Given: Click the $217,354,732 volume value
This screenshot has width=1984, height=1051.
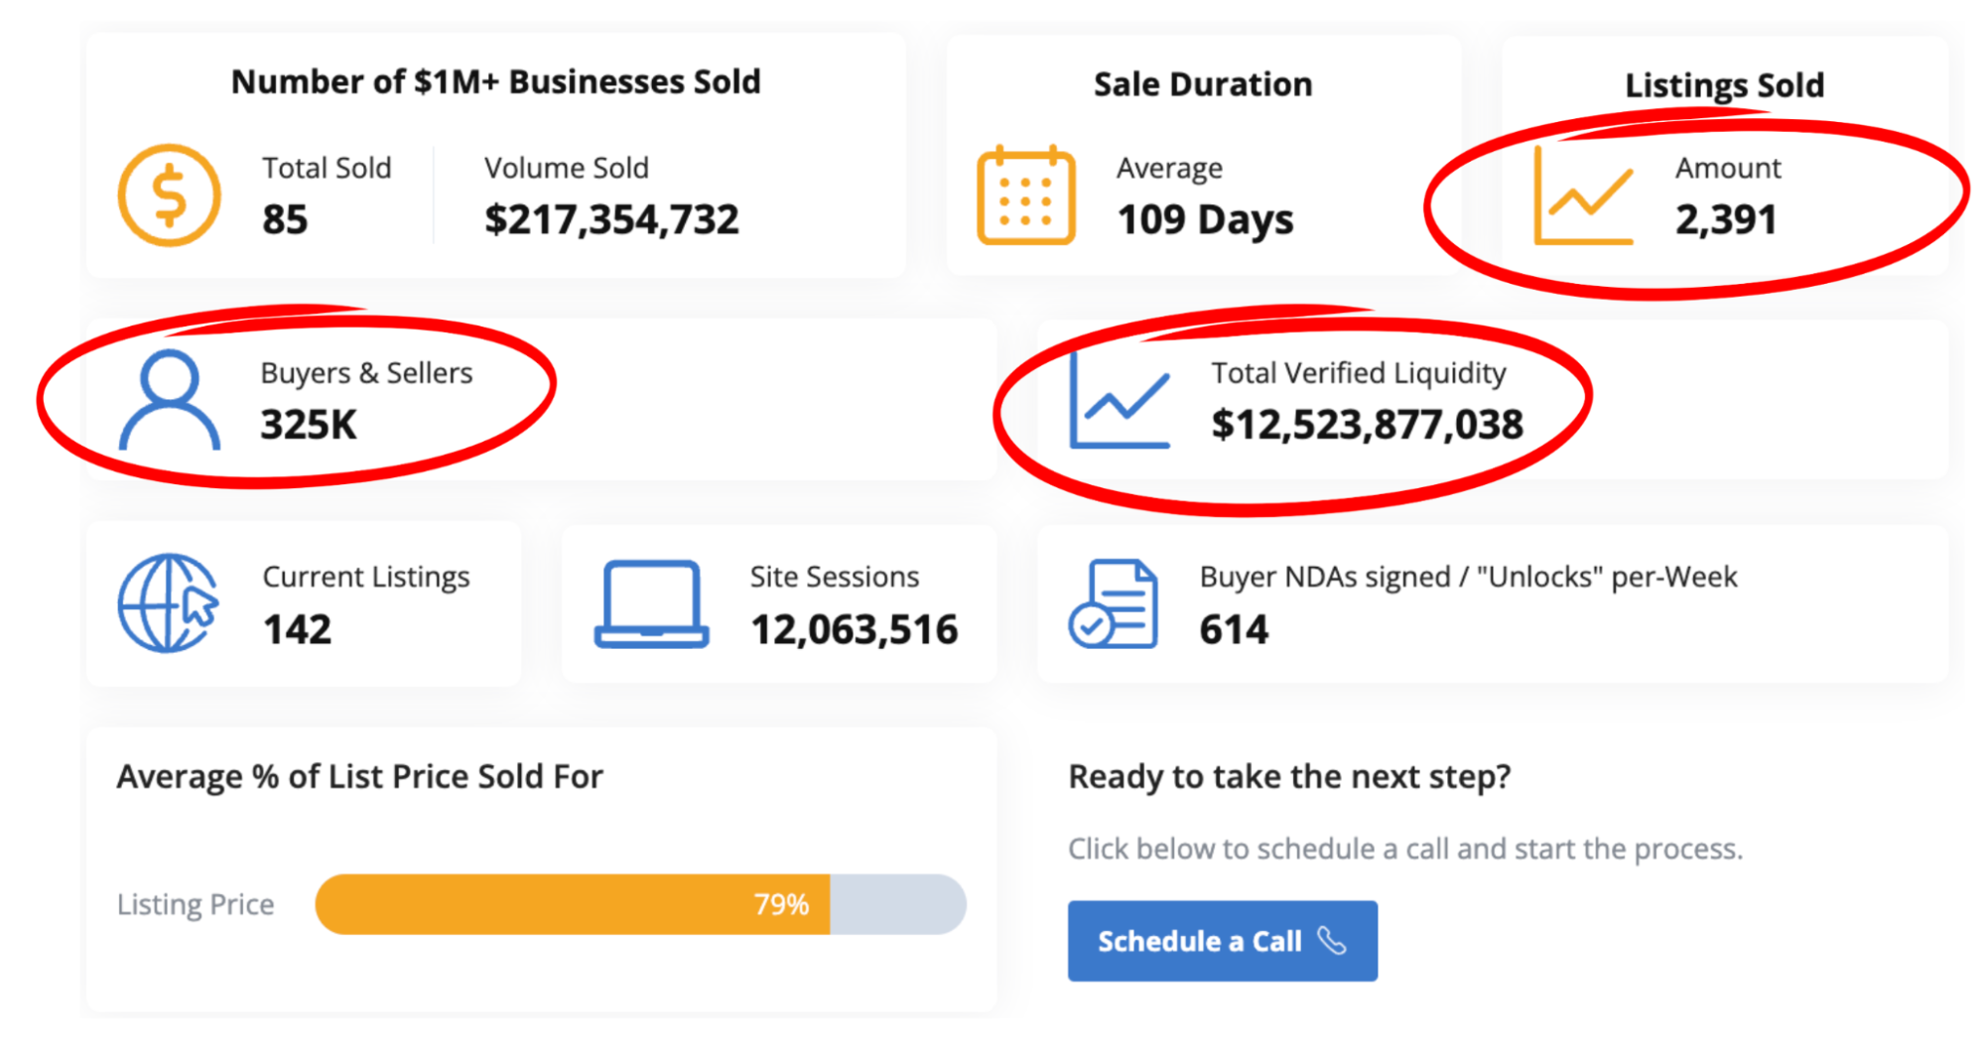Looking at the screenshot, I should point(612,219).
